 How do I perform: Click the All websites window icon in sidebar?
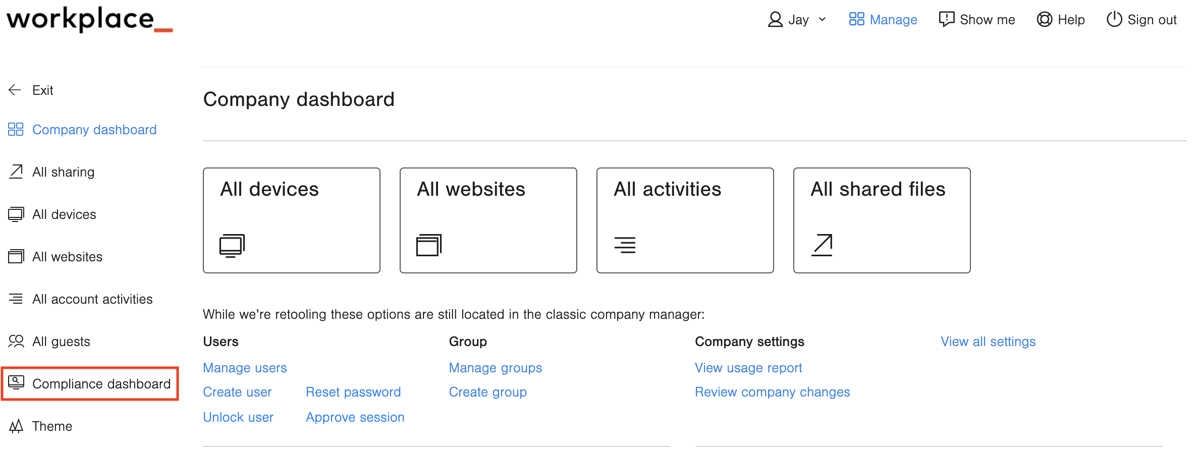tap(16, 257)
